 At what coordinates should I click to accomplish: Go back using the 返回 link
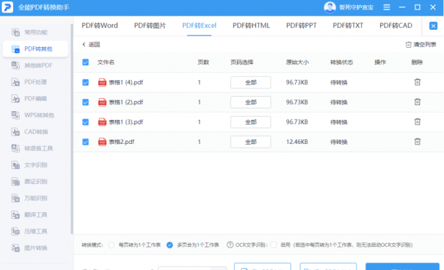pos(91,44)
